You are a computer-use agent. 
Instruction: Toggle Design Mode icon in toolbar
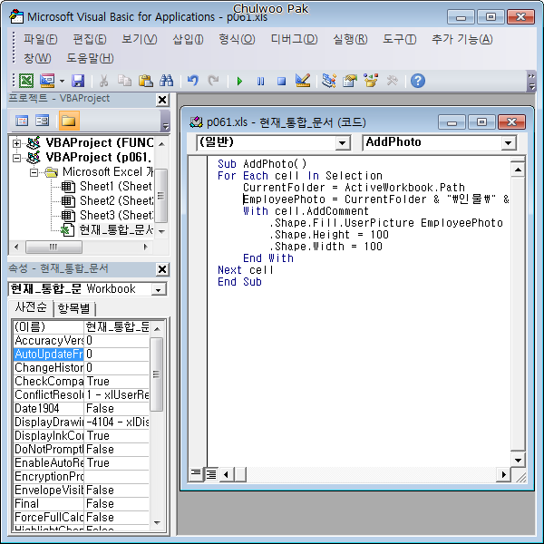[303, 81]
